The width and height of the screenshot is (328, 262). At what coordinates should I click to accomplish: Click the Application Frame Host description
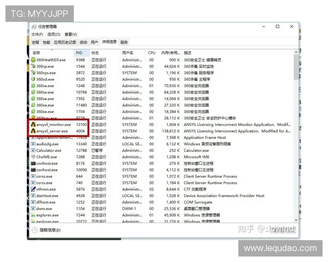[x=205, y=138]
